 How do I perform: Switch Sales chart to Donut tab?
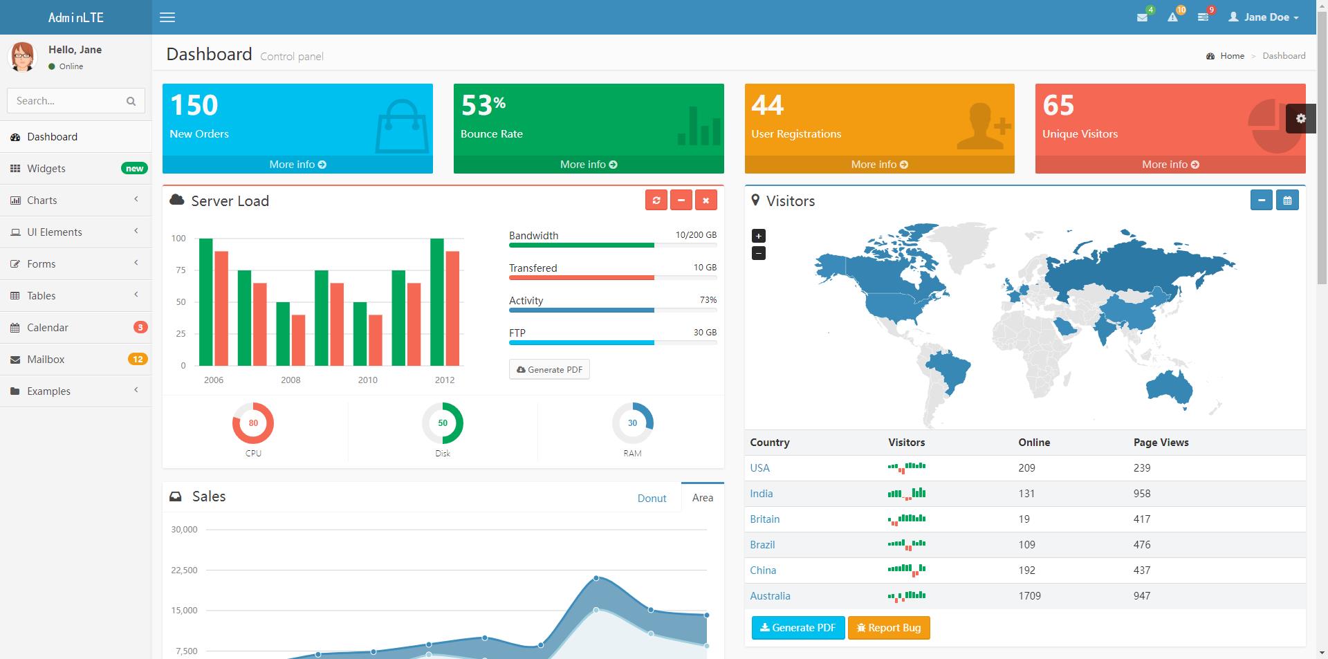652,498
